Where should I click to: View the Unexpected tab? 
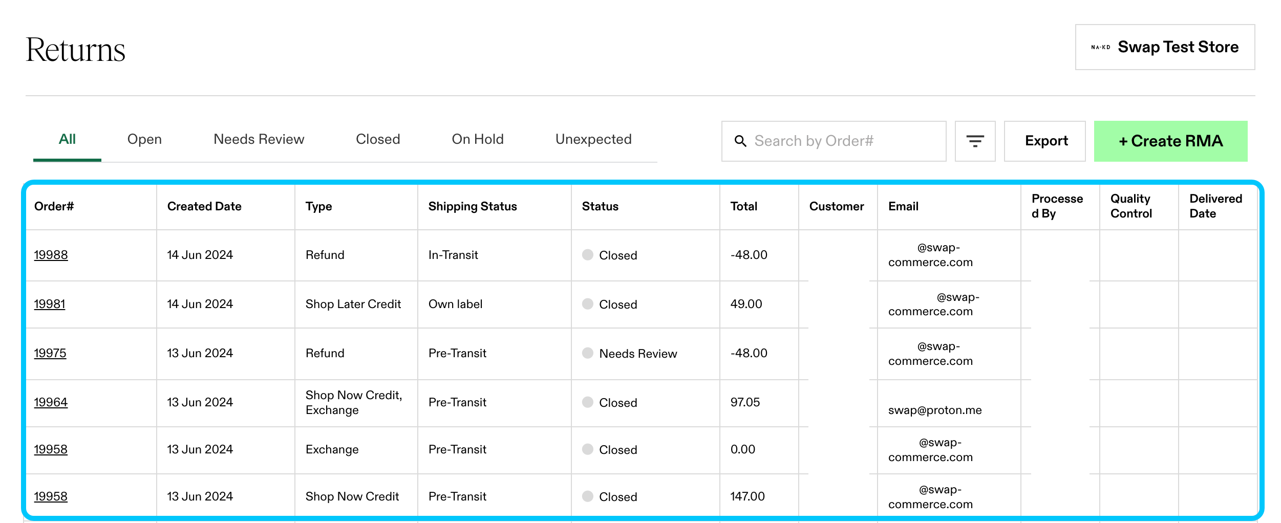pos(593,139)
